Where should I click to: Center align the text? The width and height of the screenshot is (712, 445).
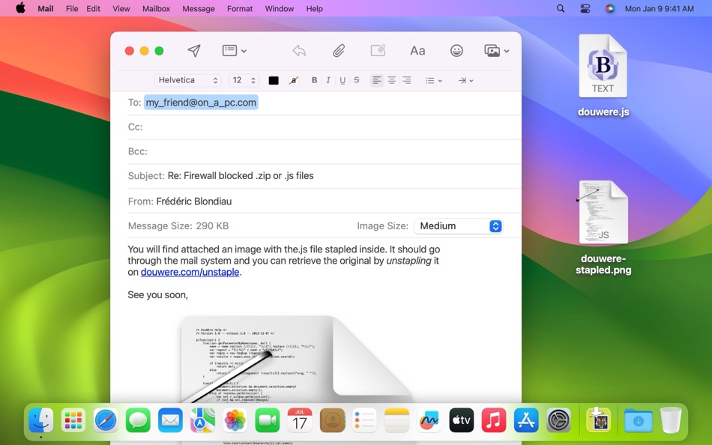[x=392, y=80]
